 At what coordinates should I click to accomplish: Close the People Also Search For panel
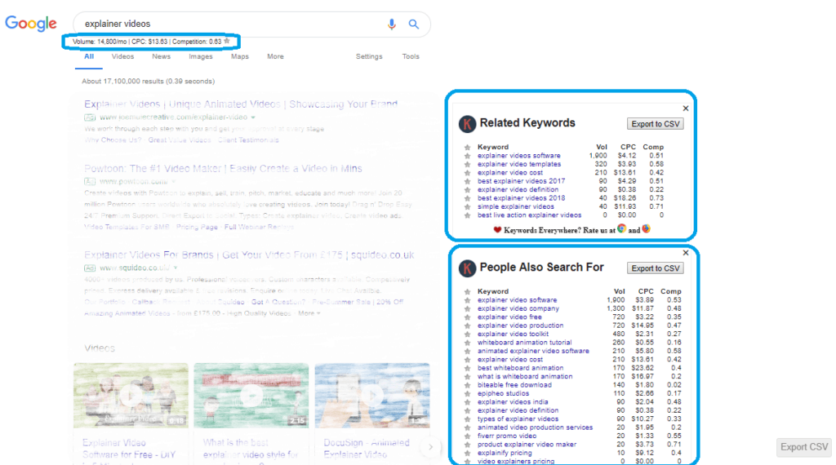tap(686, 253)
